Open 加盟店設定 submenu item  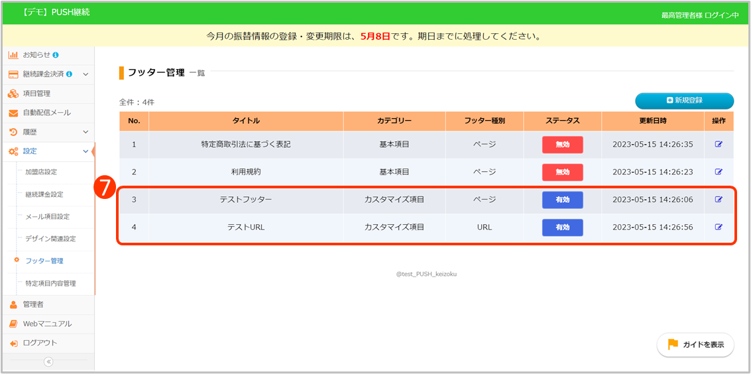[x=41, y=172]
